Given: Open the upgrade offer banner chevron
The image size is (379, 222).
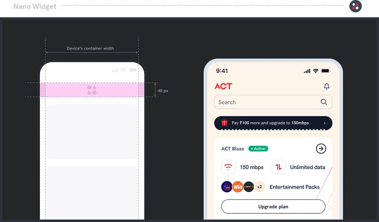Looking at the screenshot, I should click(325, 123).
